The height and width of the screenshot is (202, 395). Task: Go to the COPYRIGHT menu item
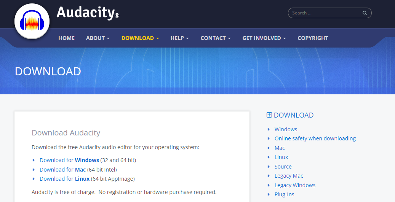point(313,38)
